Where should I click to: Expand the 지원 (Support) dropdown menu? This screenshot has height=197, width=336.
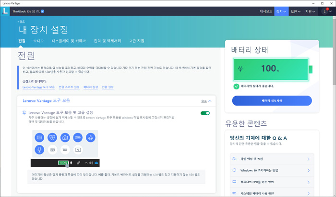click(310, 11)
